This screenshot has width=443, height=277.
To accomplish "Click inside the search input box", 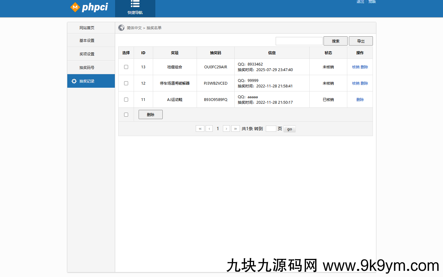I will pos(299,41).
